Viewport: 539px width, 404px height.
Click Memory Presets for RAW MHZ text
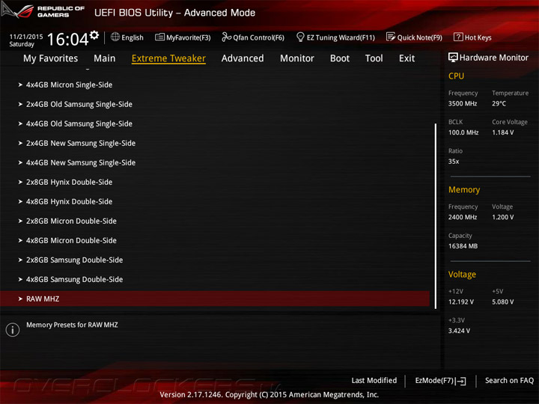pos(72,325)
